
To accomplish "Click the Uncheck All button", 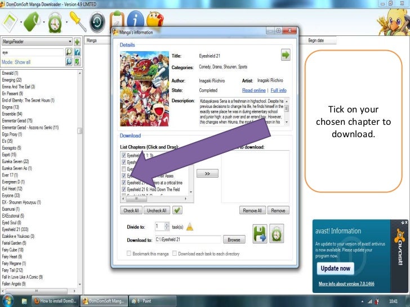I will pos(157,210).
